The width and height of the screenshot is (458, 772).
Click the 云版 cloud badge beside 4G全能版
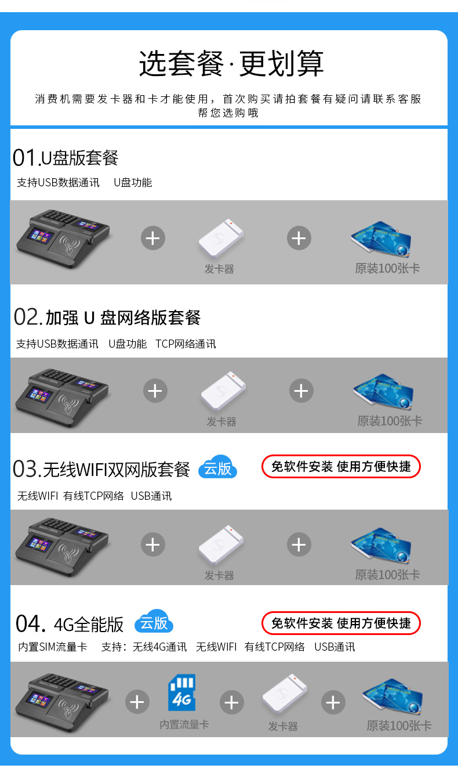(x=154, y=623)
